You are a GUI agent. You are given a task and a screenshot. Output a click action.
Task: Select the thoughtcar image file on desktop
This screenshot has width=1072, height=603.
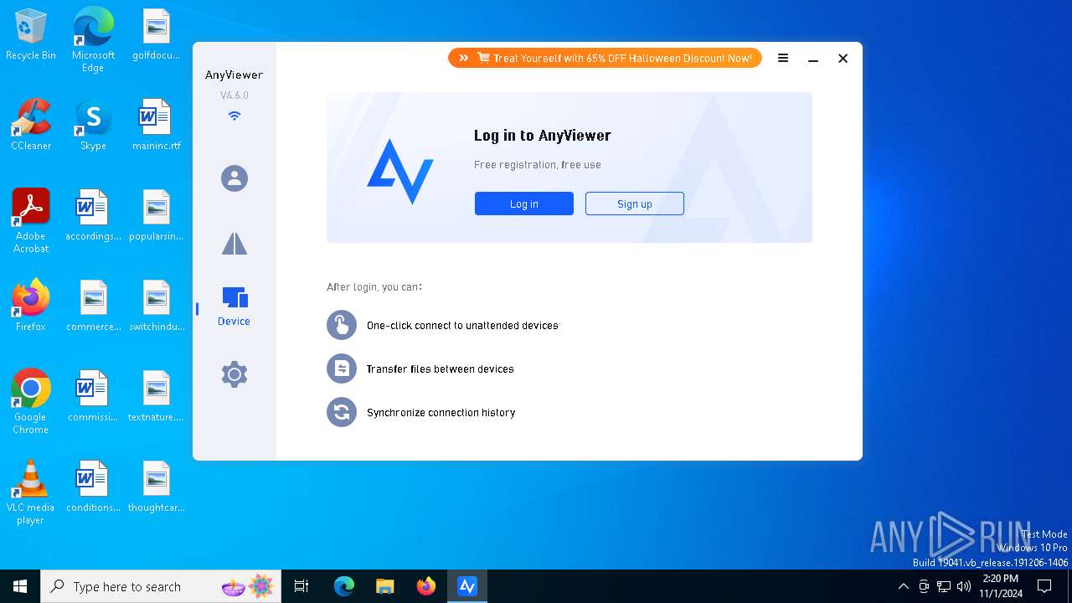156,487
